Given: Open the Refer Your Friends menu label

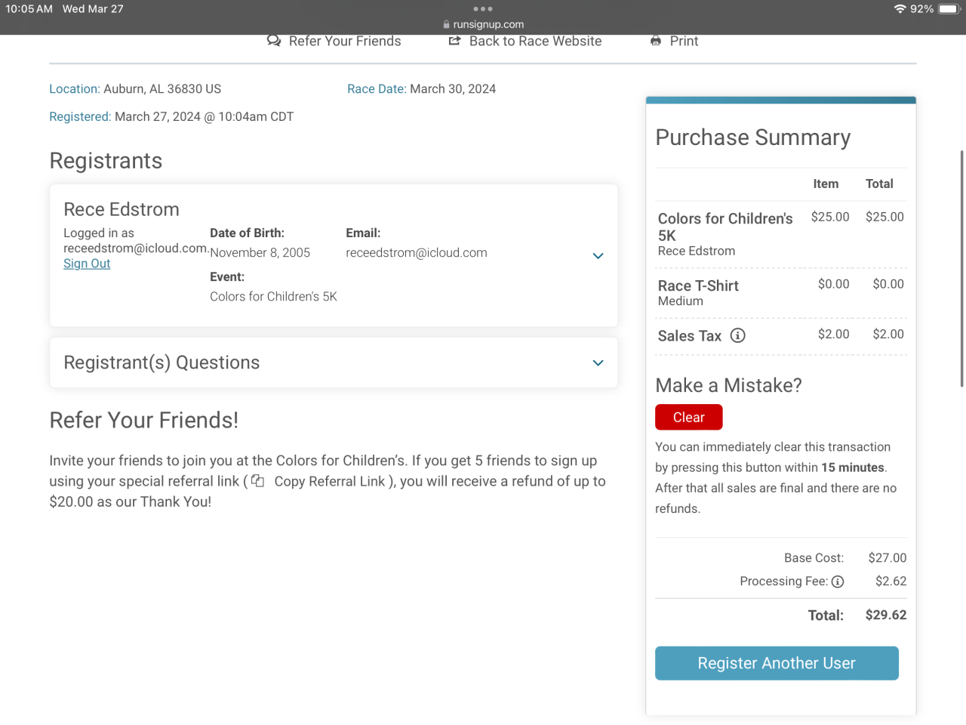Looking at the screenshot, I should 345,41.
